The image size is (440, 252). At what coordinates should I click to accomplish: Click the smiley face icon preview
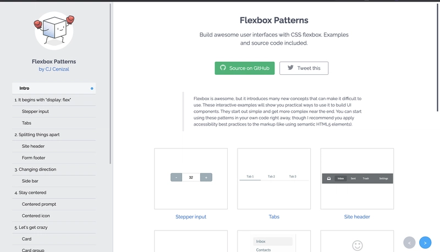click(x=358, y=245)
